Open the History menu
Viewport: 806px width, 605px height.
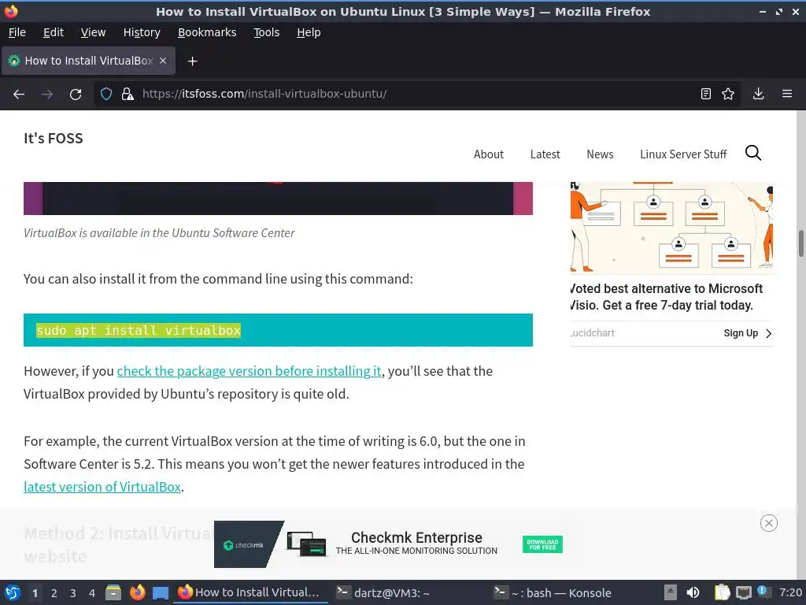pyautogui.click(x=142, y=32)
